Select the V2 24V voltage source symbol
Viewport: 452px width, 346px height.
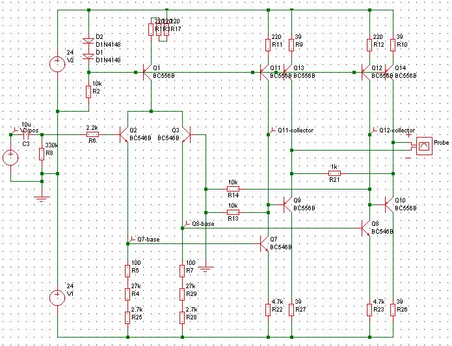(x=57, y=64)
